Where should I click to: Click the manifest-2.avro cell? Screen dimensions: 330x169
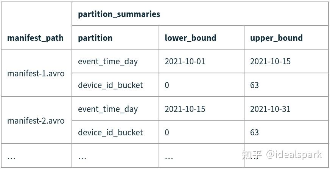(36, 121)
